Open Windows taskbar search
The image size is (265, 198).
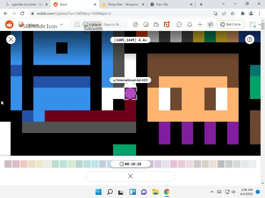click(x=110, y=192)
